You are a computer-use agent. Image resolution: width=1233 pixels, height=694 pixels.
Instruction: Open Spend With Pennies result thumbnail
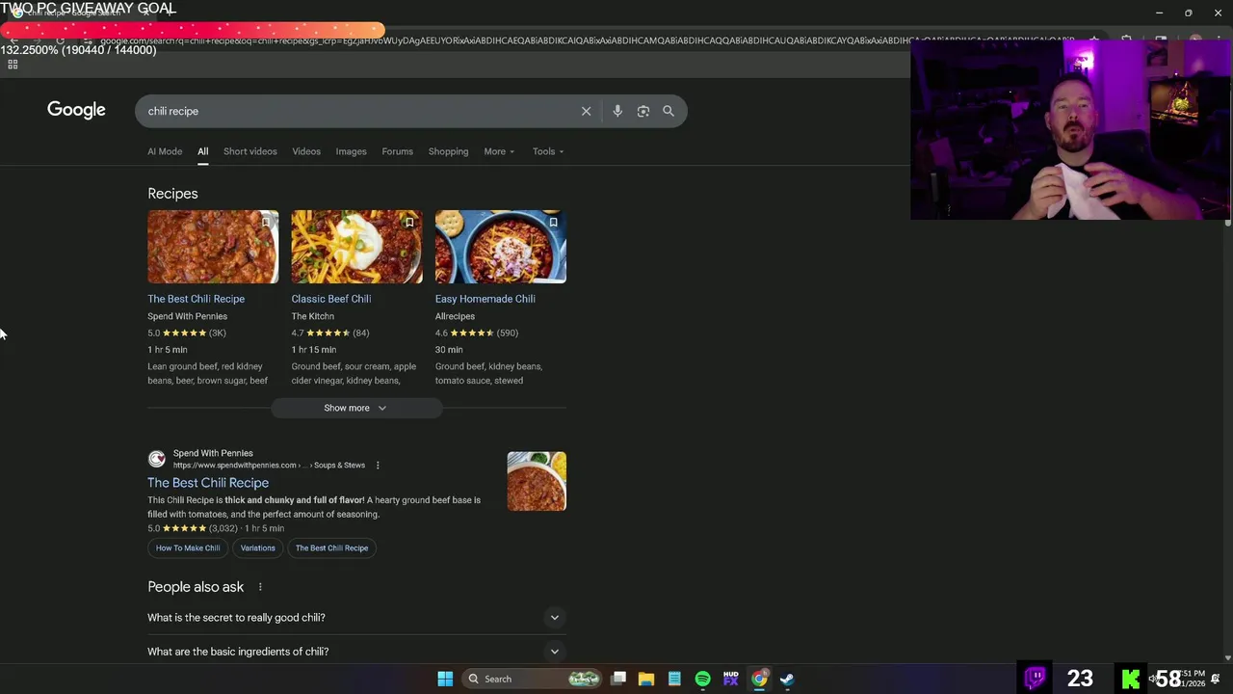point(537,481)
